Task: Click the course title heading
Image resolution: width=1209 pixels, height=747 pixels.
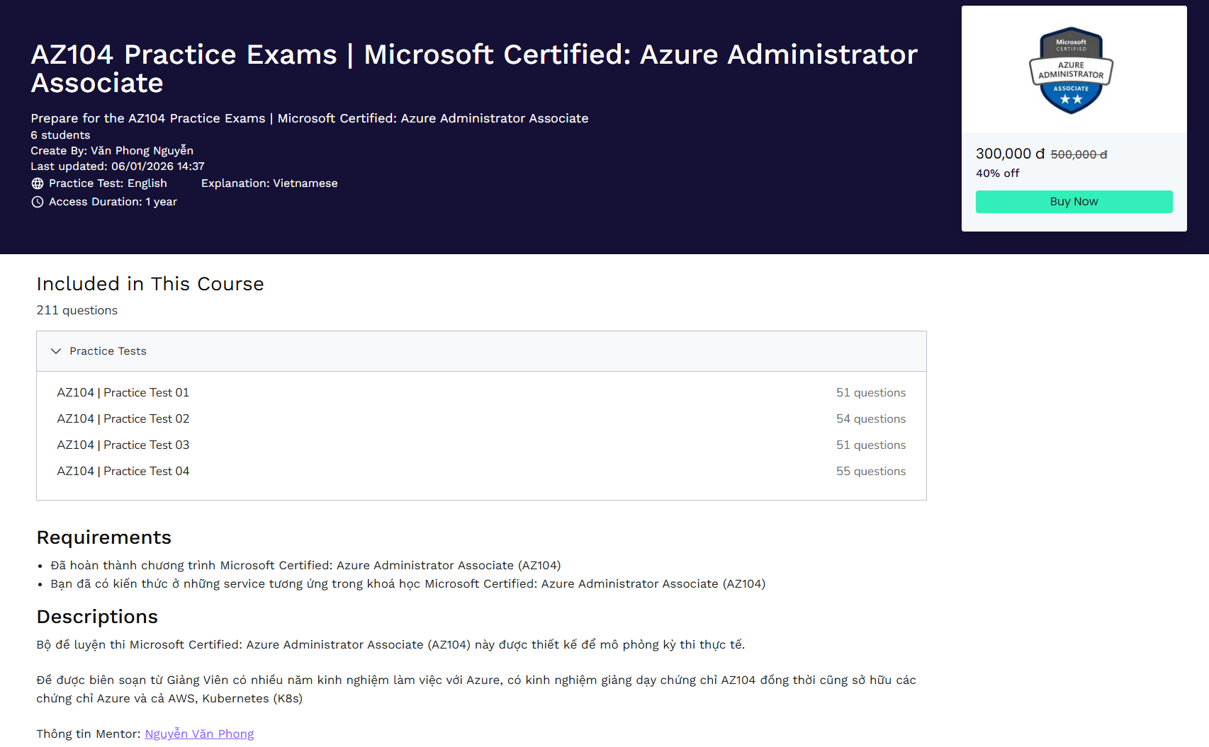Action: click(x=473, y=69)
